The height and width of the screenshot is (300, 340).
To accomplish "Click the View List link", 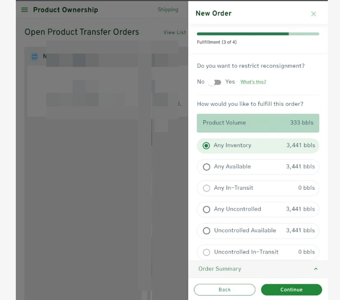I will (174, 33).
